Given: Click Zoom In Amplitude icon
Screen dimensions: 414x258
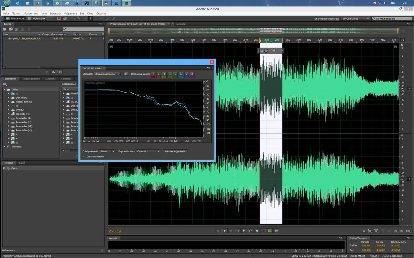Looking at the screenshot, I should pyautogui.click(x=364, y=231).
